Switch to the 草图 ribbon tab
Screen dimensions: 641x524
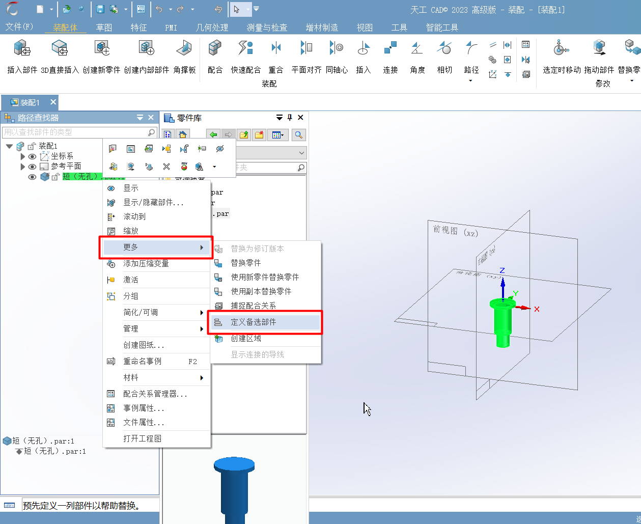[x=104, y=27]
